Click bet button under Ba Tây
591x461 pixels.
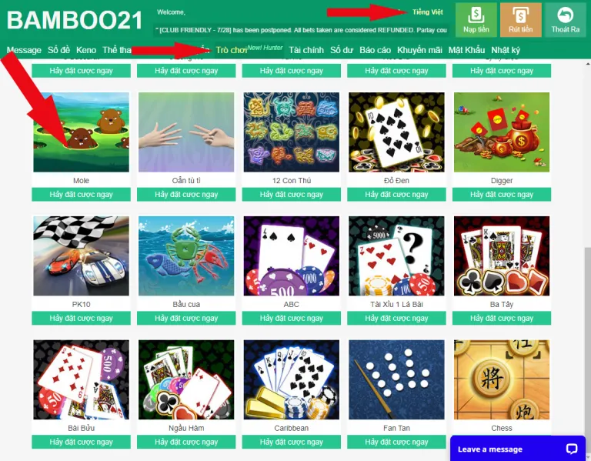[x=502, y=318]
